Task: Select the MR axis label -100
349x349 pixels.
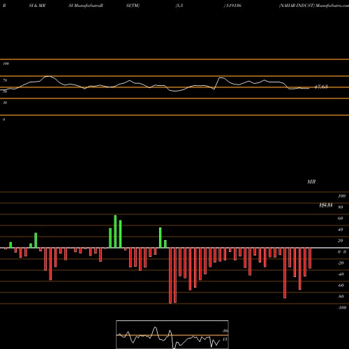Action: pyautogui.click(x=342, y=308)
